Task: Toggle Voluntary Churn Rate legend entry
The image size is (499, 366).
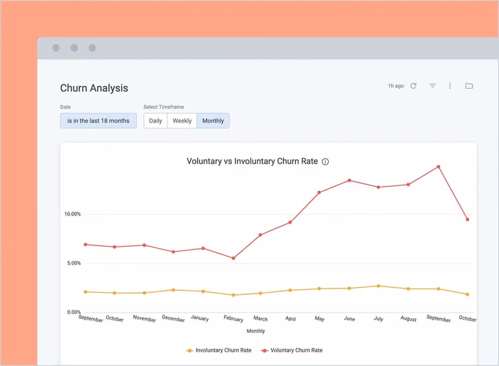Action: pyautogui.click(x=296, y=350)
